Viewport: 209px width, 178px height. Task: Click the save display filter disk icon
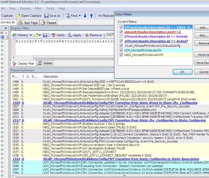click(x=45, y=35)
